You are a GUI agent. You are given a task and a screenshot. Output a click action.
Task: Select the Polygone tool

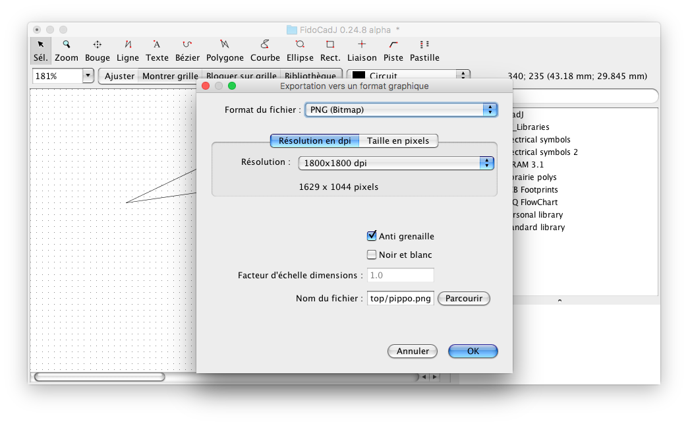[x=225, y=51]
